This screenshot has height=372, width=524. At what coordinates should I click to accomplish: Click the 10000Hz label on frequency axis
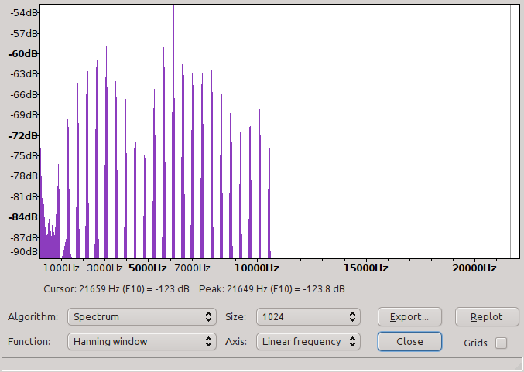[x=257, y=268]
